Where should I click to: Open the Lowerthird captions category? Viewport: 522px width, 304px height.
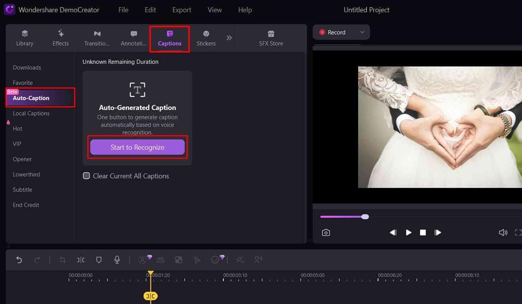[26, 174]
